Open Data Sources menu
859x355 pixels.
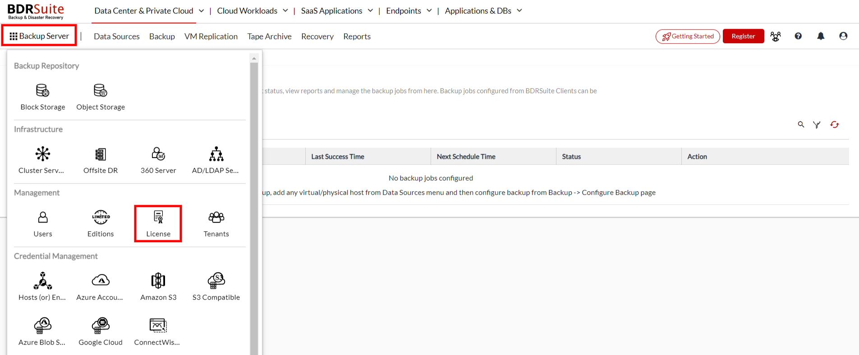tap(117, 36)
